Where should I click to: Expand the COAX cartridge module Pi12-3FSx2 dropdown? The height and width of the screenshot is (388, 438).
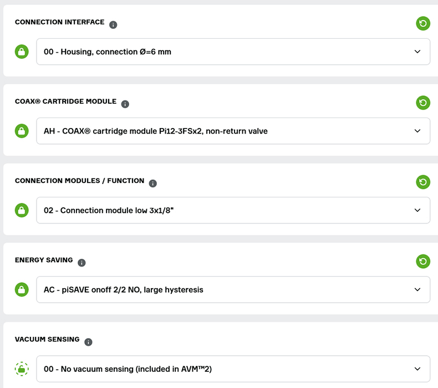(233, 131)
